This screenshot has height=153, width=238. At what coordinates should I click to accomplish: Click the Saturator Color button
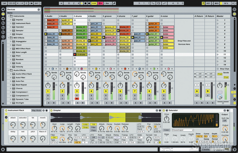[x=167, y=130]
